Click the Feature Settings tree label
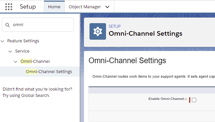Viewport: 215px width, 122px height. [x=23, y=41]
